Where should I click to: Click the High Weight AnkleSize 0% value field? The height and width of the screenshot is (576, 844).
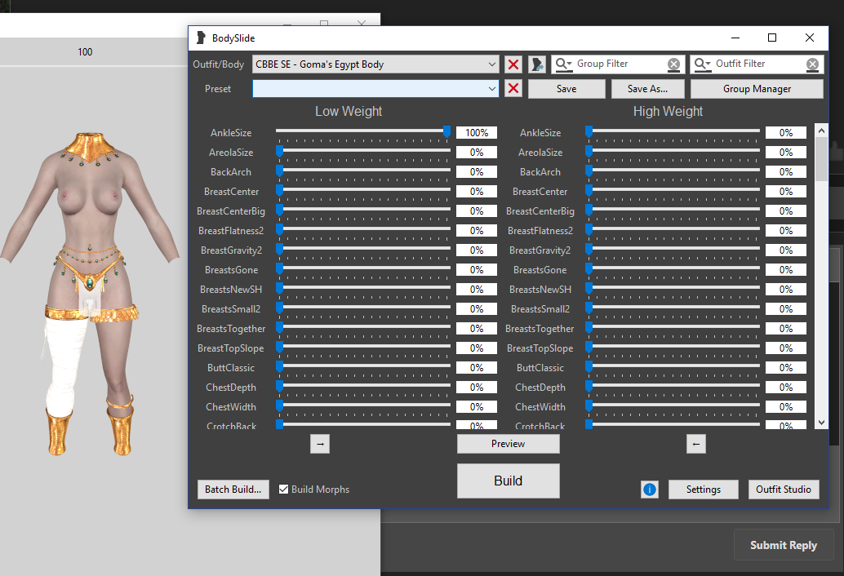tap(786, 133)
